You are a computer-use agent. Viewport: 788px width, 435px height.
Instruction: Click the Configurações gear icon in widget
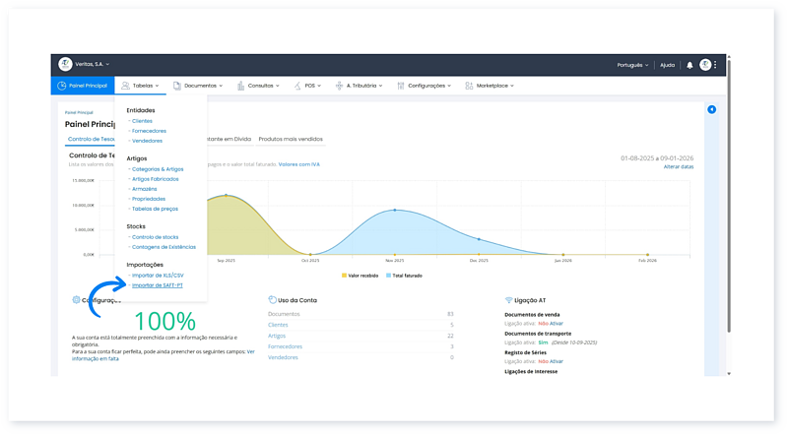77,299
